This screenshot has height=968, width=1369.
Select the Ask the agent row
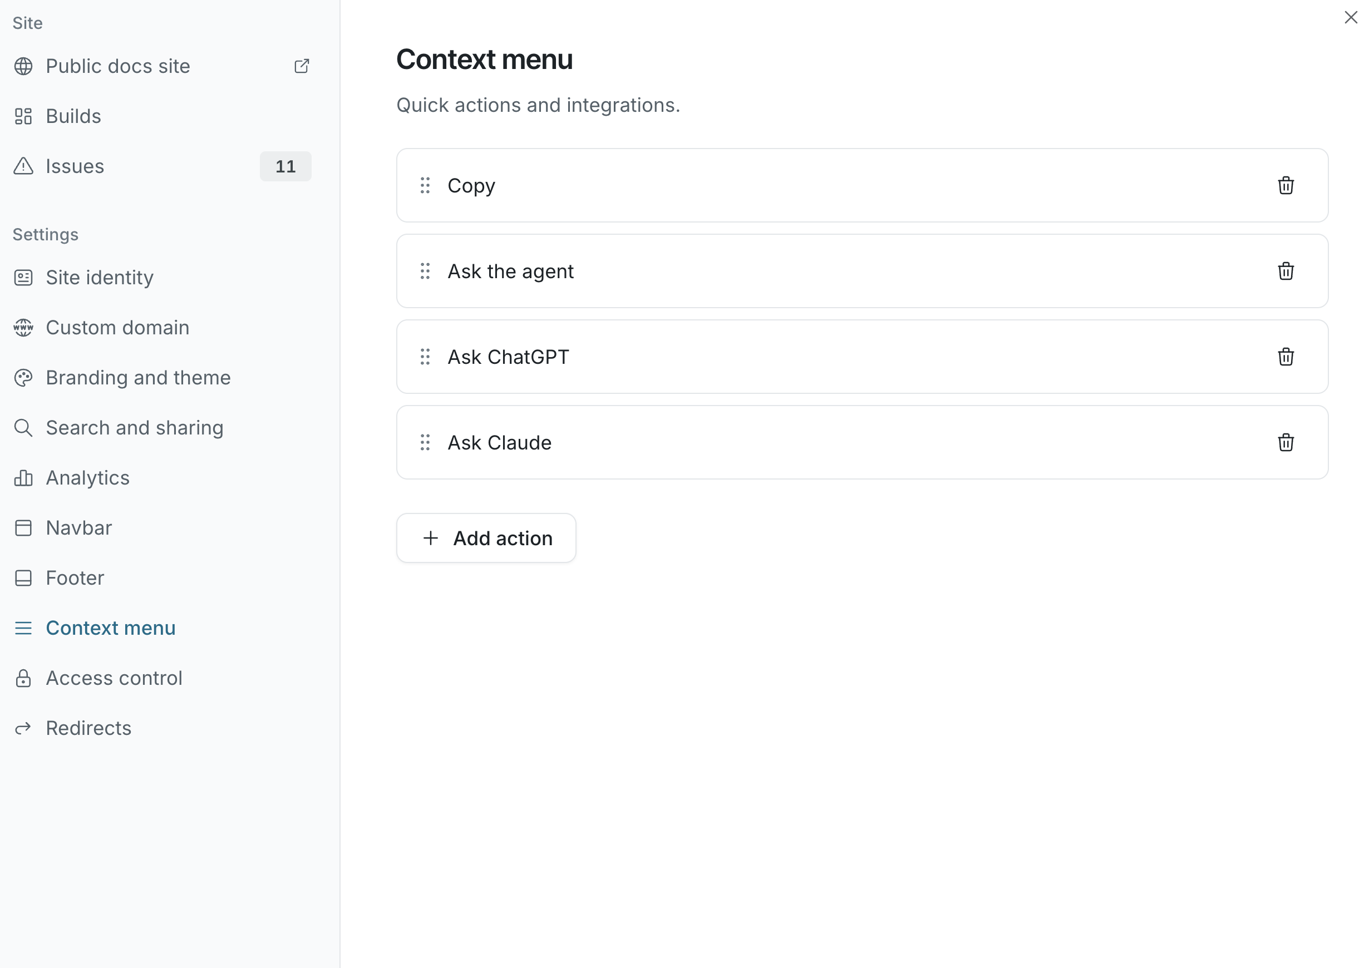(862, 271)
